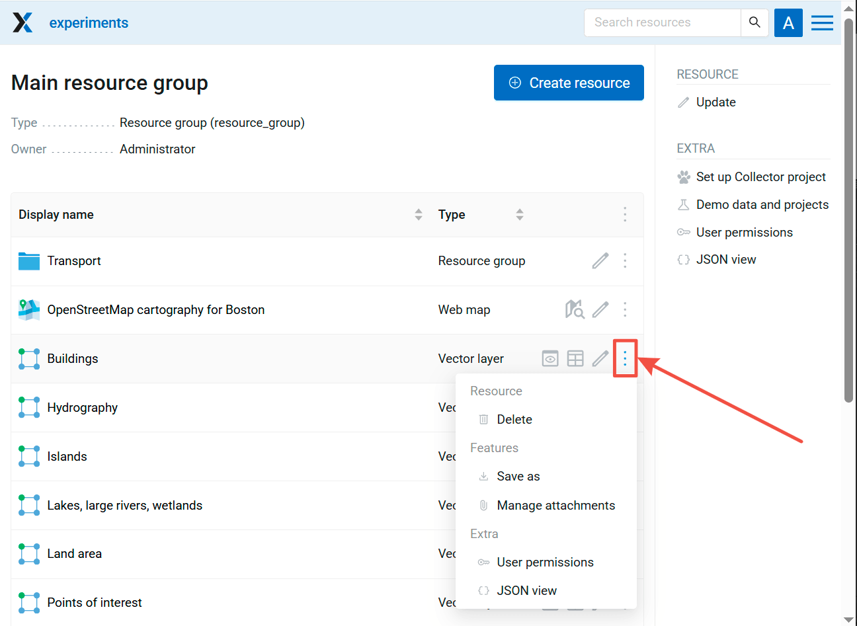The image size is (857, 626).
Task: Open the table header three-dot menu
Action: click(x=625, y=214)
